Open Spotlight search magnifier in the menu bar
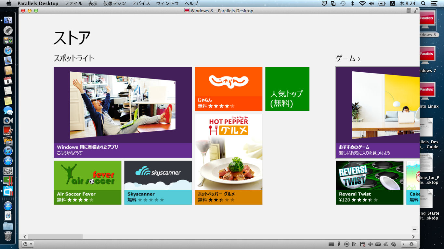This screenshot has width=444, height=249. [424, 3]
